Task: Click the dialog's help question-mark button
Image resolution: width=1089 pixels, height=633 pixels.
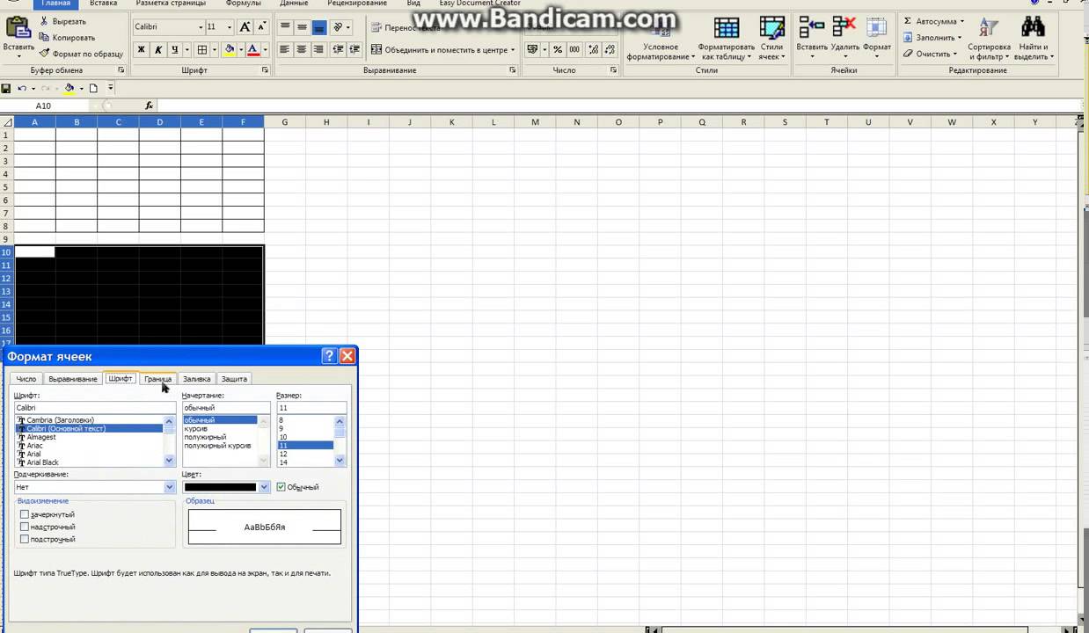Action: point(329,356)
